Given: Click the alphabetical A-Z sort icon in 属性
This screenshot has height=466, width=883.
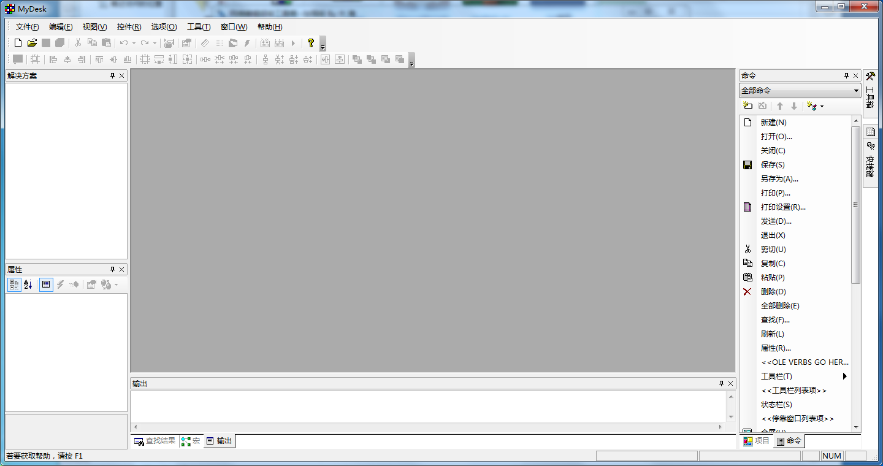Looking at the screenshot, I should click(x=28, y=285).
